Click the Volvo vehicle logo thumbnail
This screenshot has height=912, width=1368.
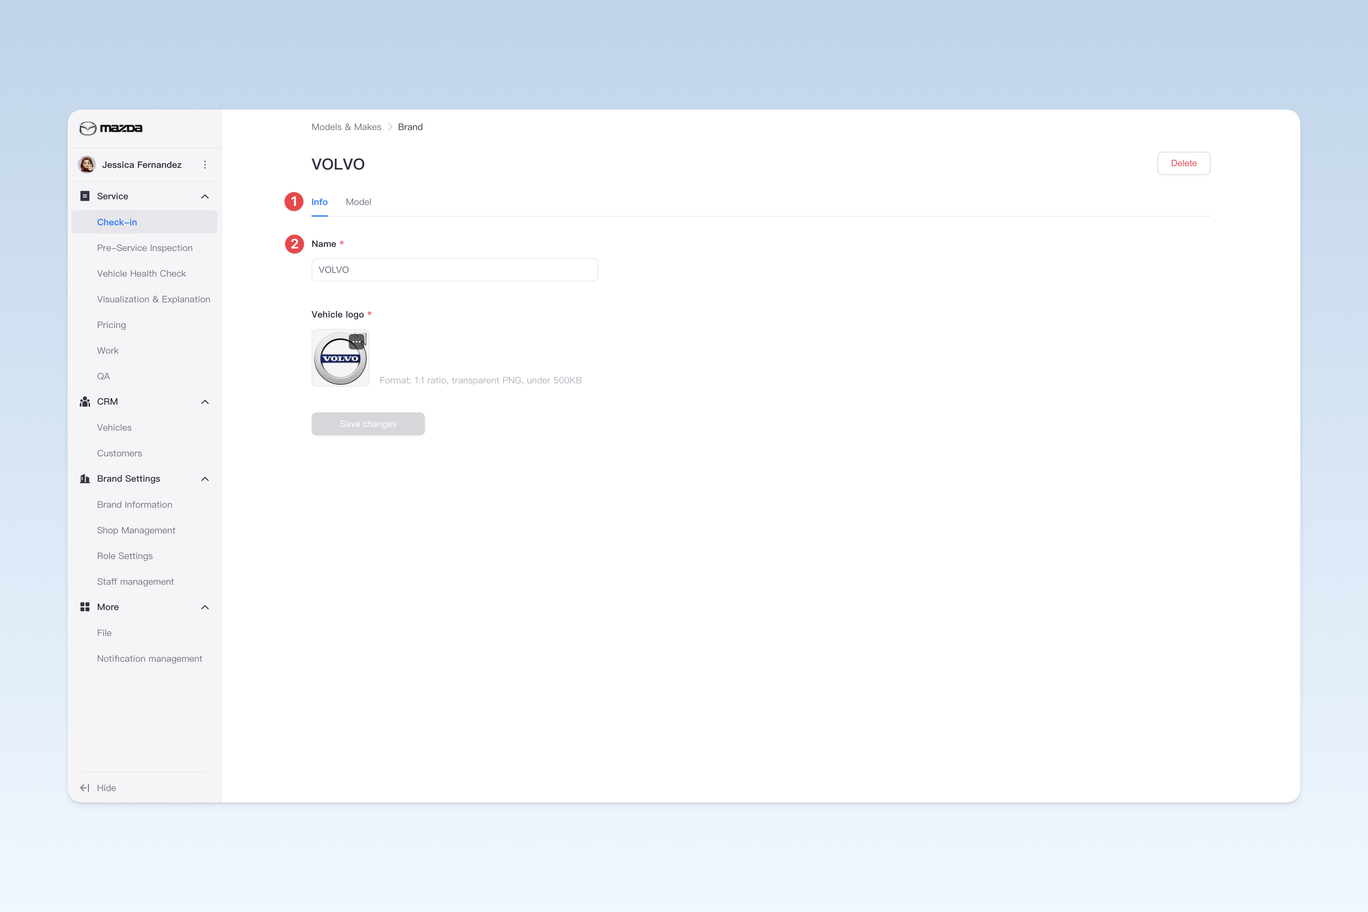click(340, 358)
